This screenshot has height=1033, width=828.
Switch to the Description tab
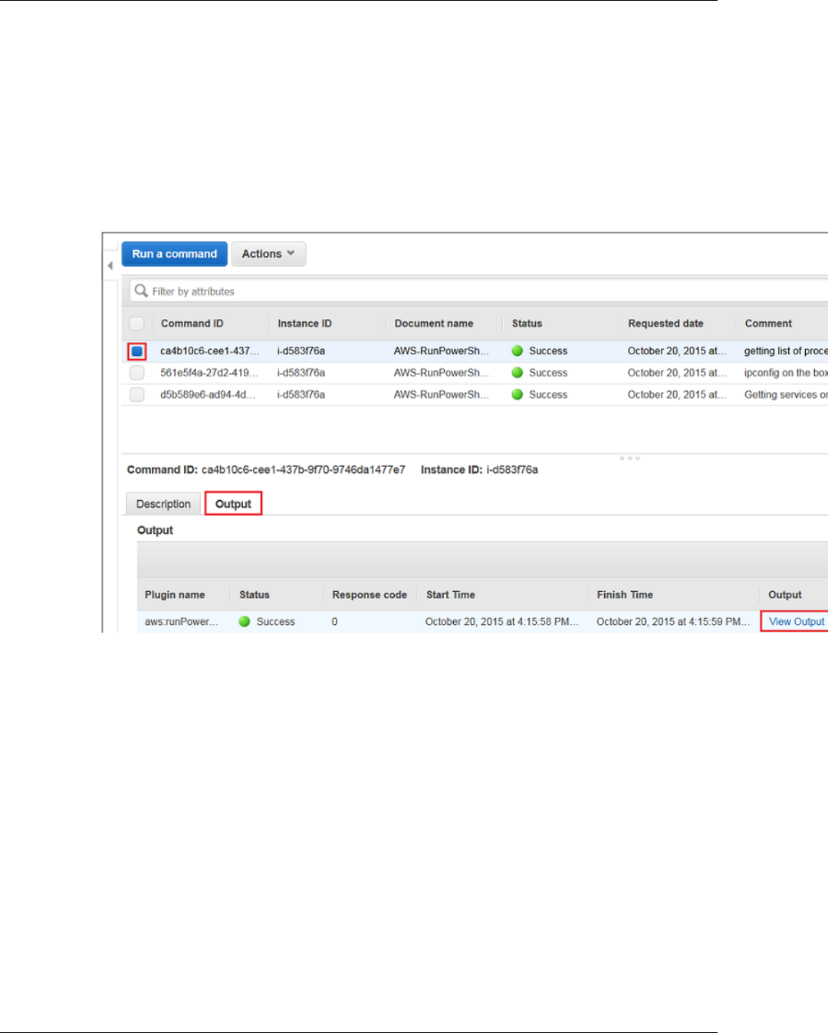(163, 504)
